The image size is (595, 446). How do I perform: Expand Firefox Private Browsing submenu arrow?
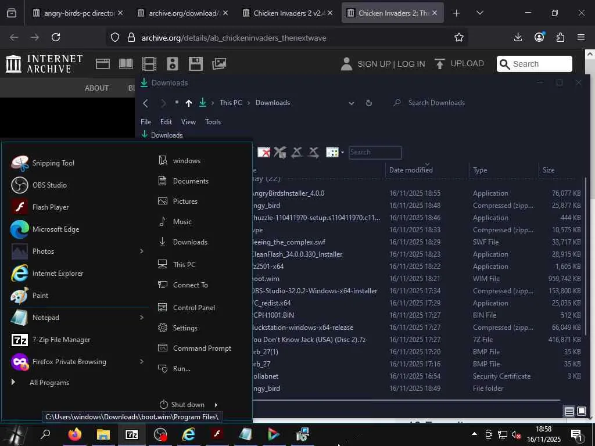point(142,361)
